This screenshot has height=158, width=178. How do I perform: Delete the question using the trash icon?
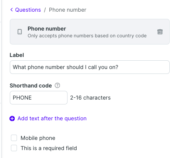(160, 32)
